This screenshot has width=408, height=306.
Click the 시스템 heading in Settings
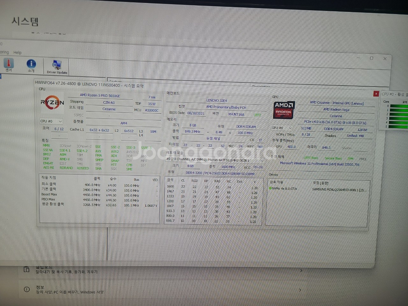[25, 21]
